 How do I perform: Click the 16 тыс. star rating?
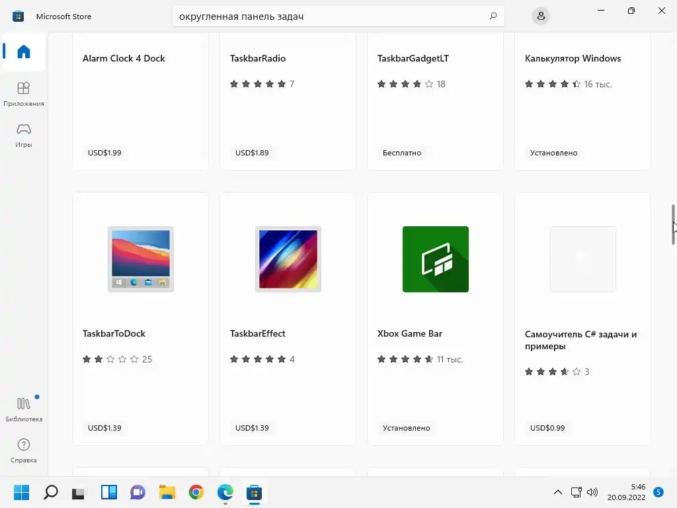(x=568, y=84)
